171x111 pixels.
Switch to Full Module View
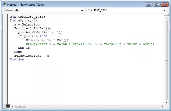click(8, 106)
